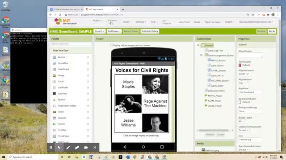
Task: Open the English language dropdown
Action: pos(229,22)
